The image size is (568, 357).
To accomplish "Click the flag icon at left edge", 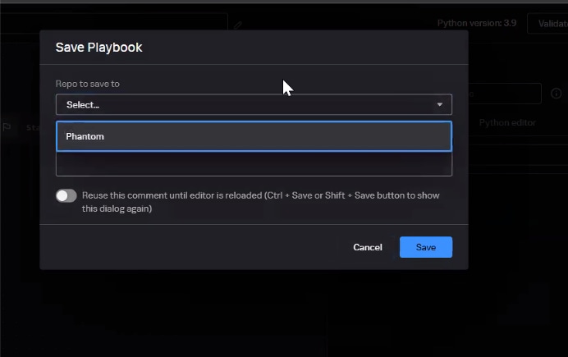I will 7,127.
